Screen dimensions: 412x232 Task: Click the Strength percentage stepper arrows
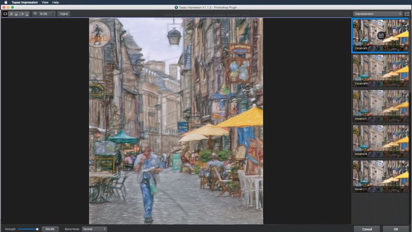pos(56,229)
